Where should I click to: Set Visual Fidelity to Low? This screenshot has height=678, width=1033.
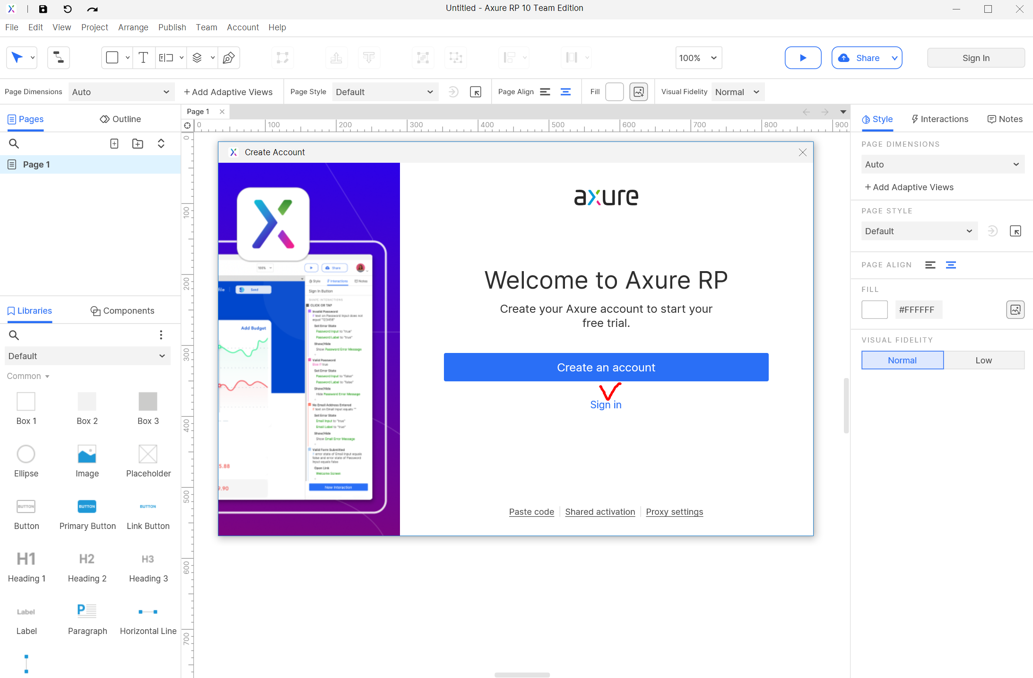coord(983,360)
